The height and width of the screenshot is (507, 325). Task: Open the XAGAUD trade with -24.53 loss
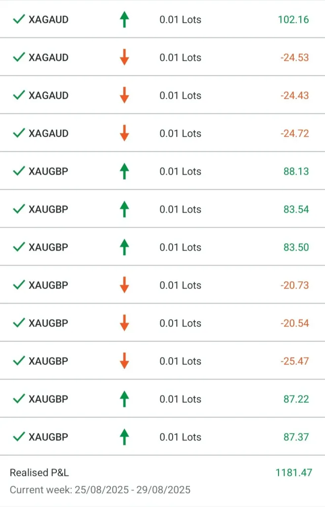point(48,57)
